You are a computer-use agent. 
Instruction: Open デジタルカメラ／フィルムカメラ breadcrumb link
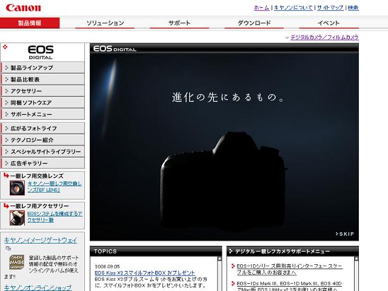tap(324, 38)
